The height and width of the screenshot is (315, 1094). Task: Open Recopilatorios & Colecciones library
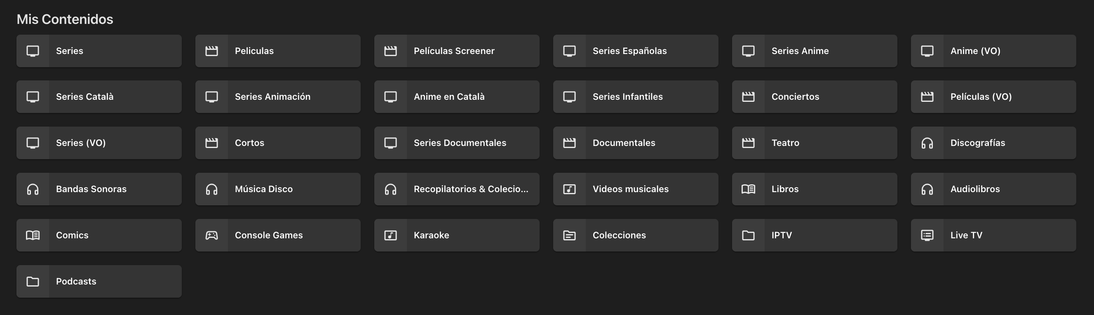[x=457, y=189]
